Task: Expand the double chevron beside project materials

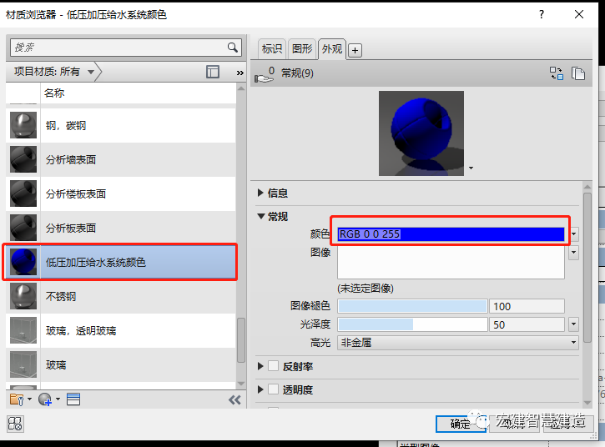Action: pos(240,73)
